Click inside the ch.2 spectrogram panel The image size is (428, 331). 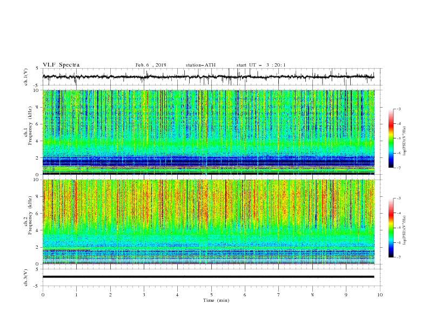[209, 222]
